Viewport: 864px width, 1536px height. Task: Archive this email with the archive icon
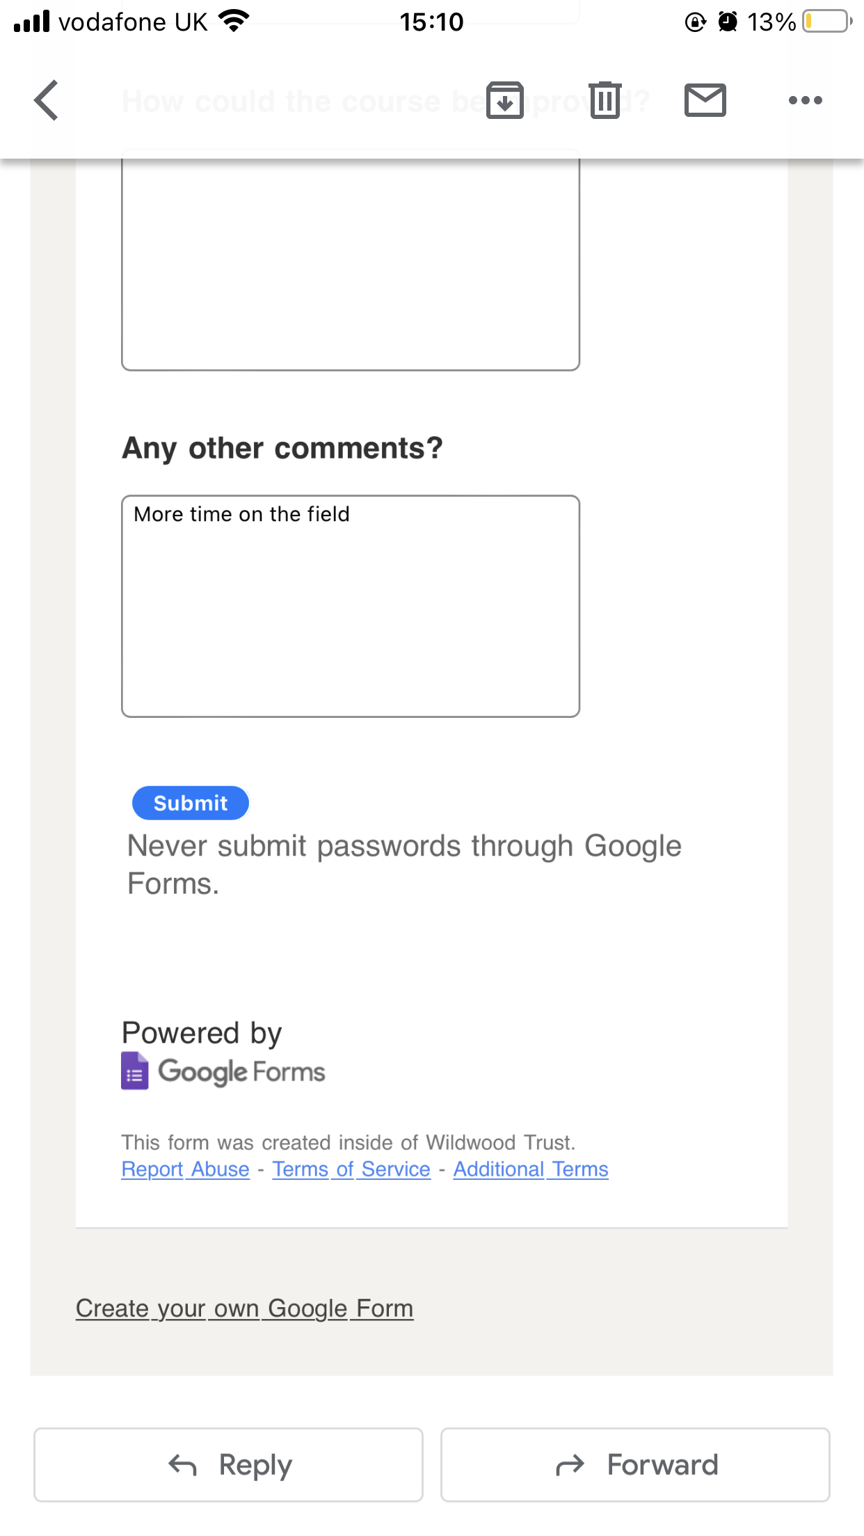(504, 100)
